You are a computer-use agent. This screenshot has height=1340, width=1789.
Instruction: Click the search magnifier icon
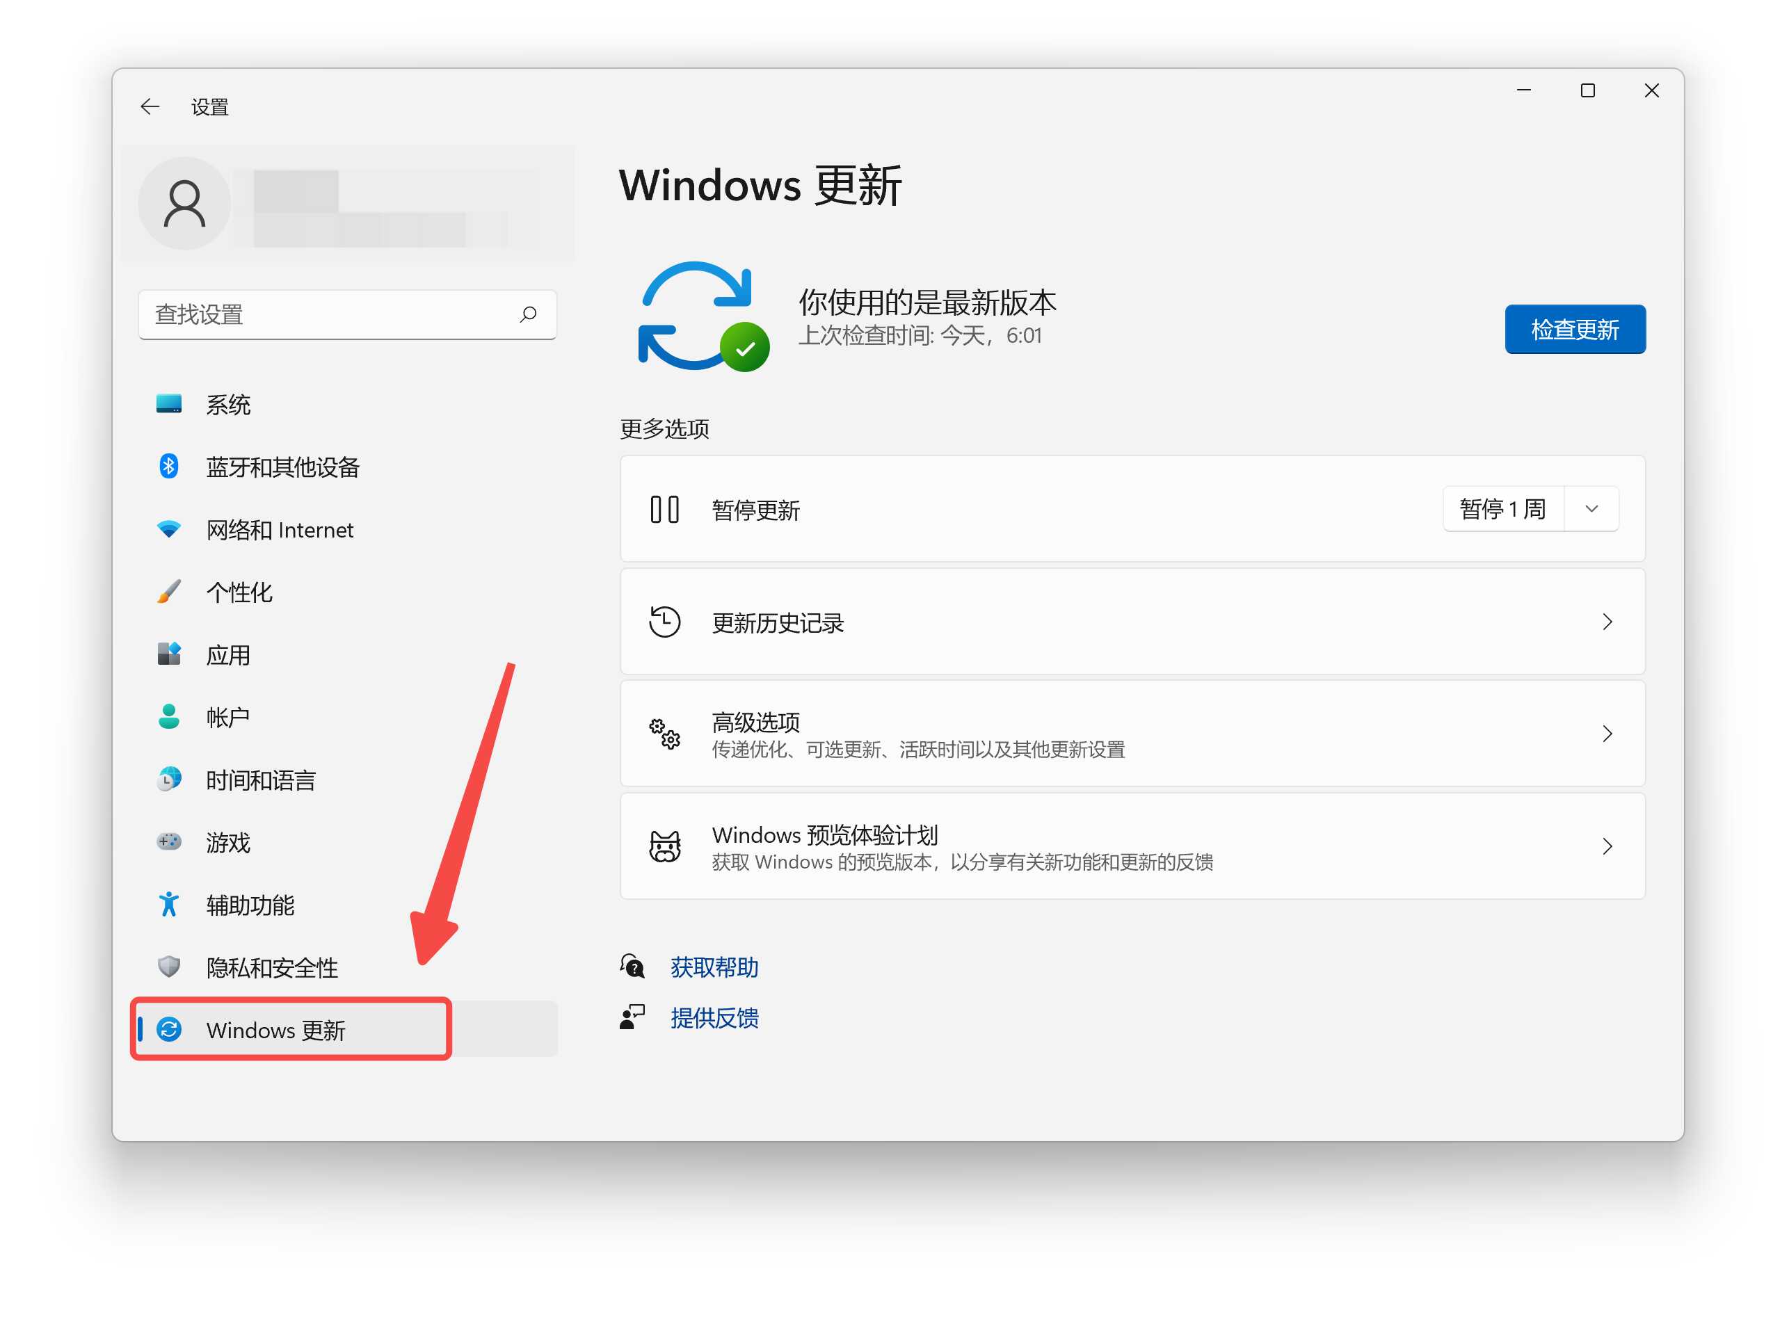(528, 314)
